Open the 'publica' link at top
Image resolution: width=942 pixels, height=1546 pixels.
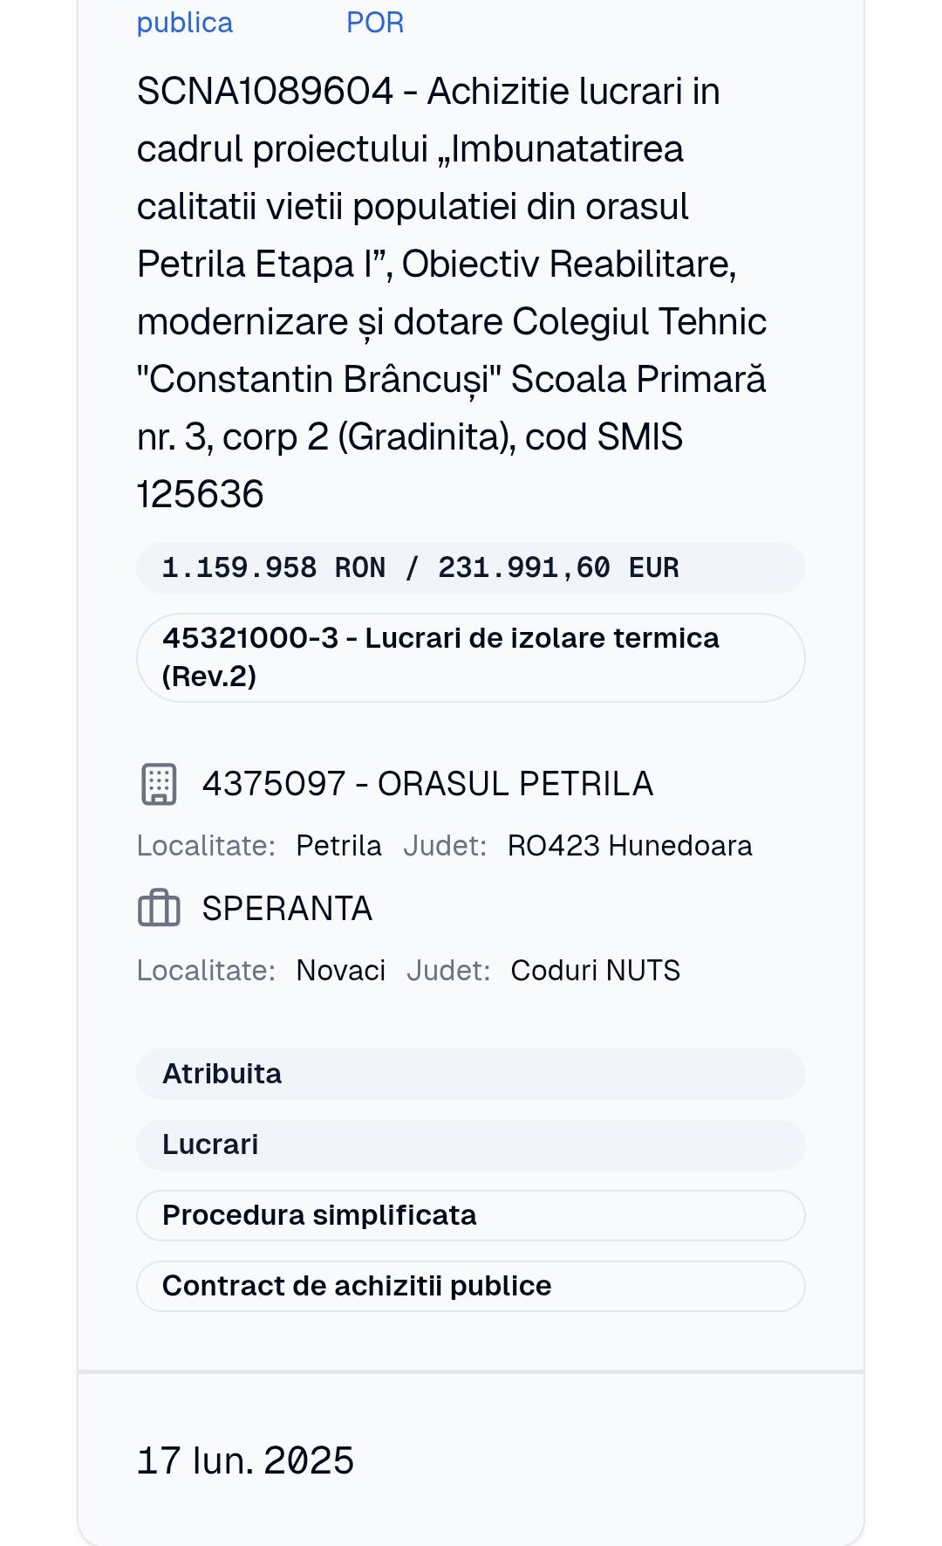(x=185, y=22)
